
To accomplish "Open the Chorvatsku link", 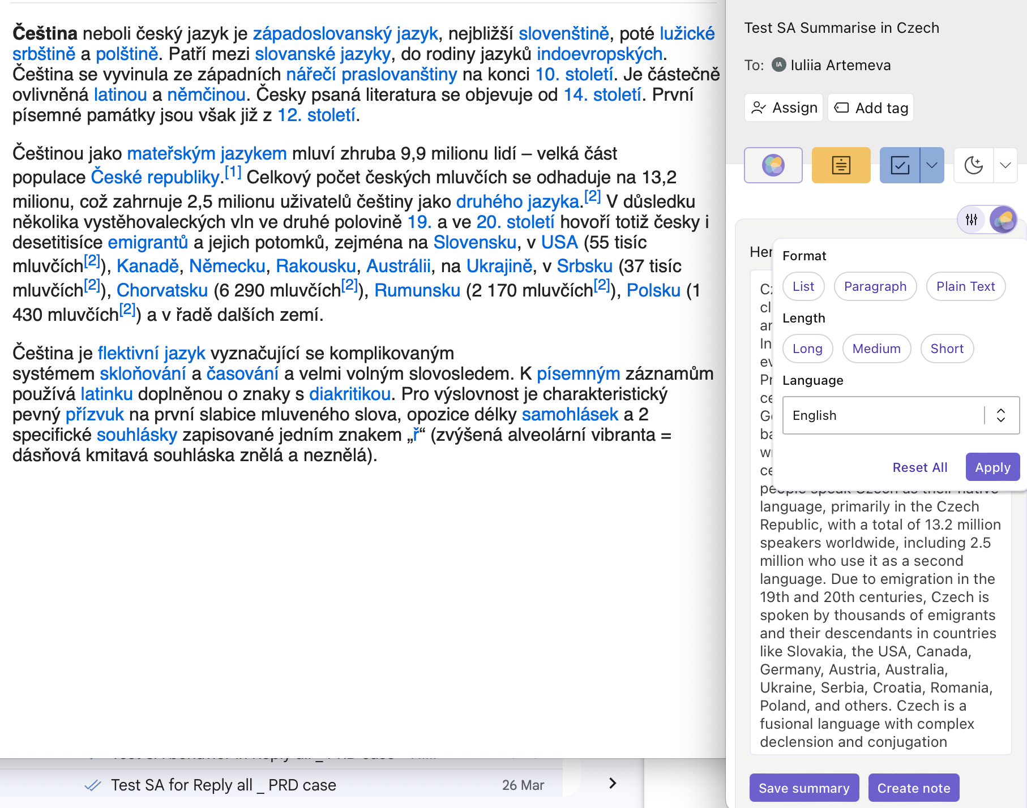I will coord(162,290).
